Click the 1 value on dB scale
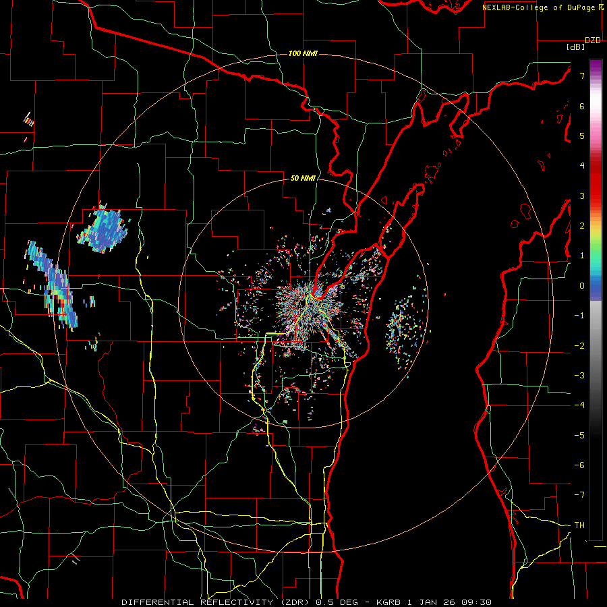Image resolution: width=607 pixels, height=607 pixels. (582, 256)
